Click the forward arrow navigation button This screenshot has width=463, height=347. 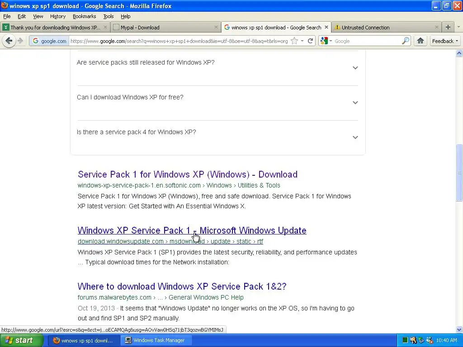[20, 41]
